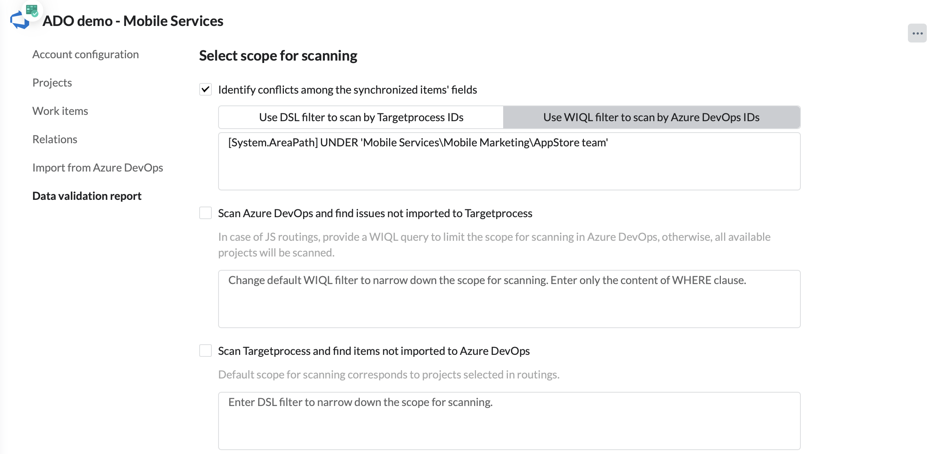952x454 pixels.
Task: Open Import from Azure DevOps page
Action: click(97, 168)
